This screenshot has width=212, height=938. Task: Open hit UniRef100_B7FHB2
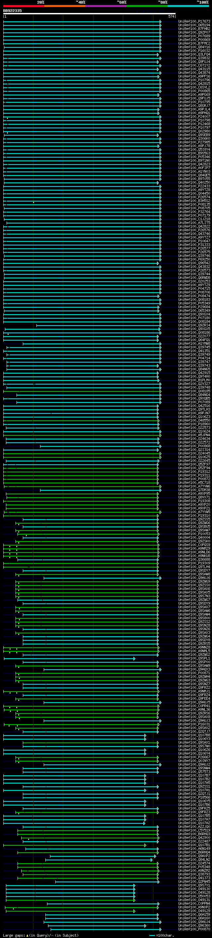[194, 29]
